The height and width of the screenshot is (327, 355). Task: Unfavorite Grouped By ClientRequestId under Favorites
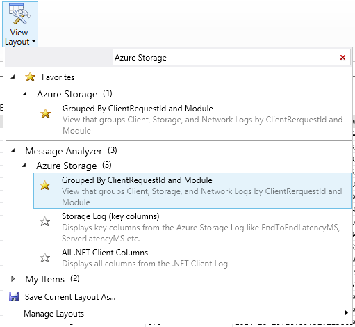[x=45, y=113]
